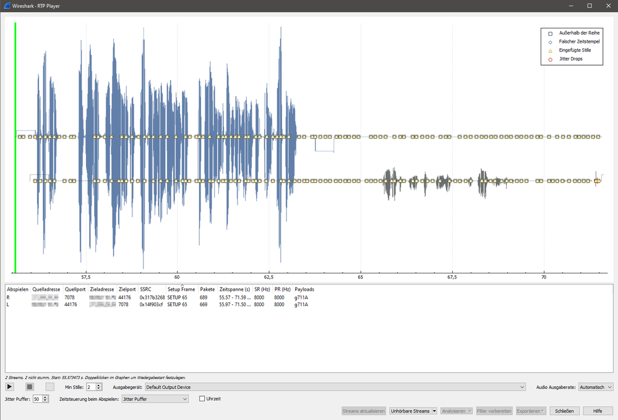The width and height of the screenshot is (618, 420).
Task: Sort streams by the Abspielen column header
Action: click(x=17, y=289)
